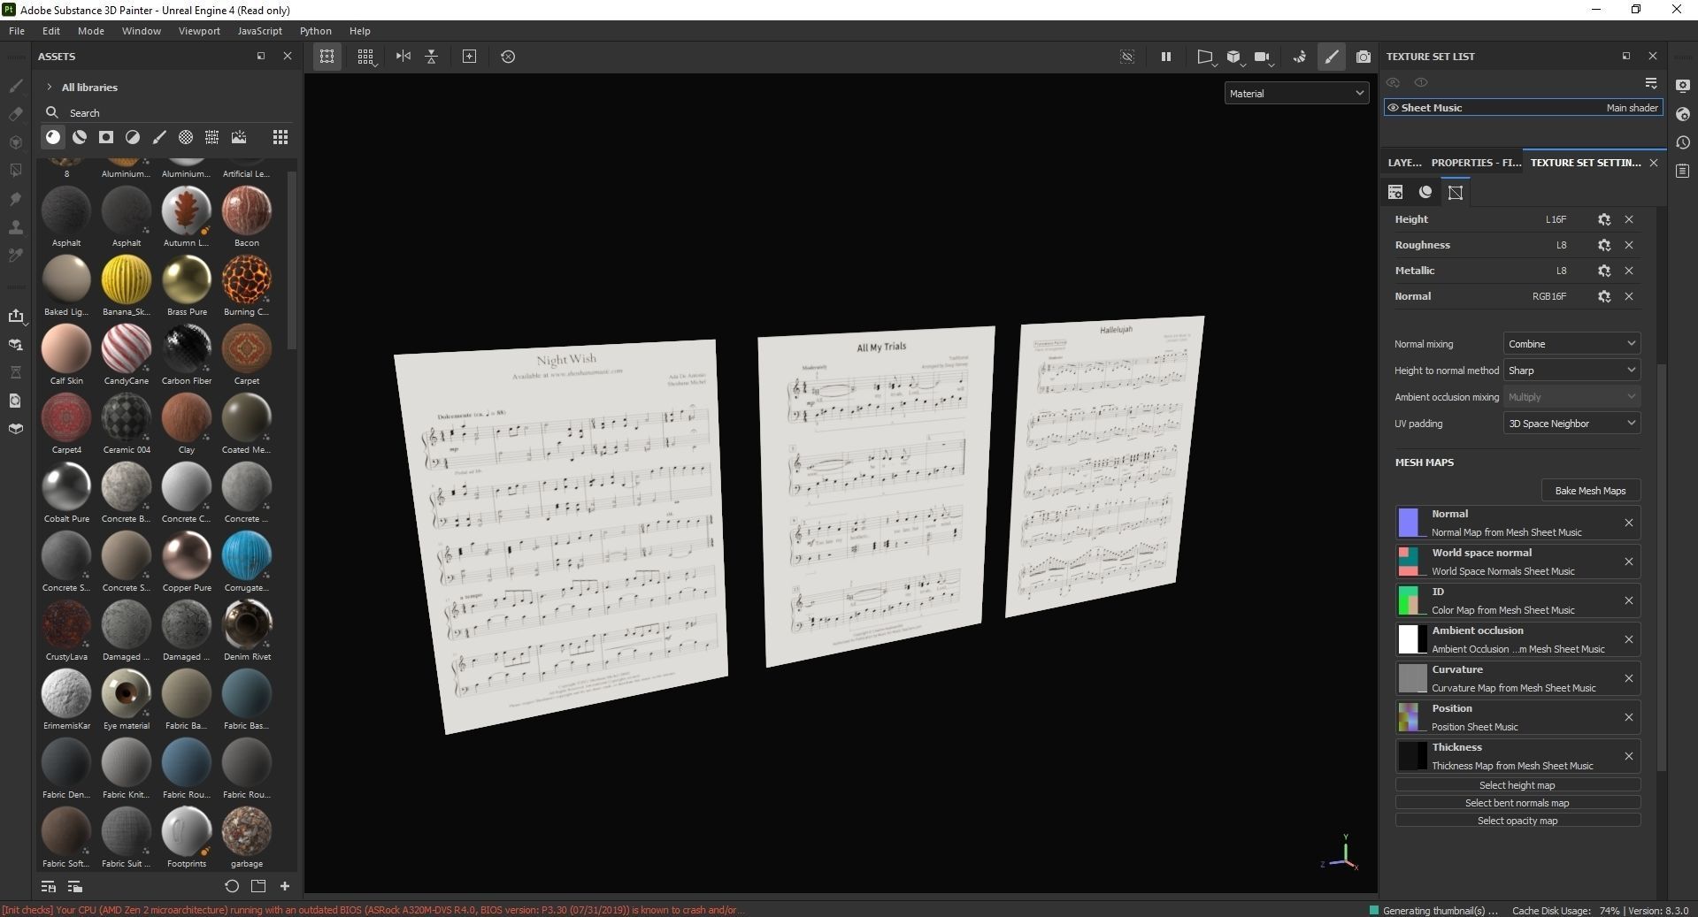Image resolution: width=1698 pixels, height=917 pixels.
Task: Click the reset camera history icon
Action: pos(508,57)
